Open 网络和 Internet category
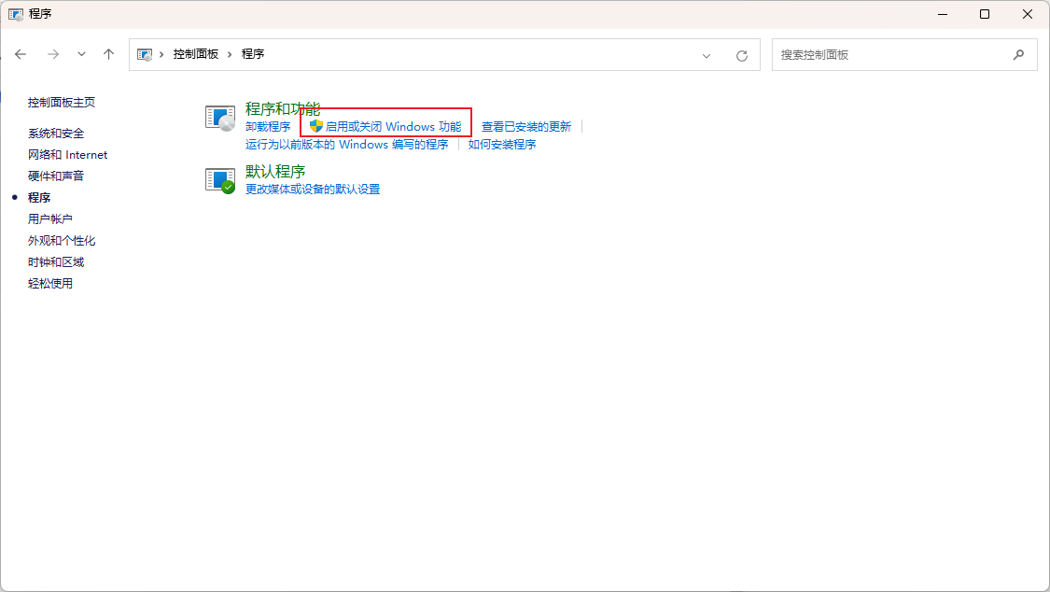Viewport: 1050px width, 592px height. point(67,155)
